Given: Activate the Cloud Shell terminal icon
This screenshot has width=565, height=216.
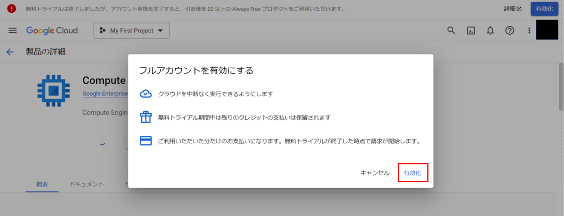Looking at the screenshot, I should coord(471,31).
